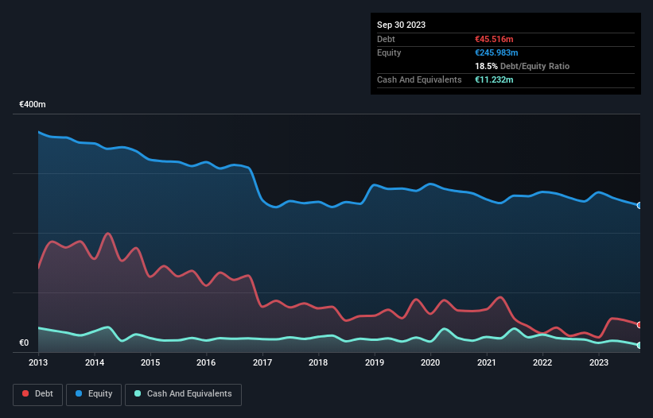Viewport: 653px width, 418px height.
Task: Click the 18.5% Debt/Equity Ratio text
Action: (x=523, y=66)
